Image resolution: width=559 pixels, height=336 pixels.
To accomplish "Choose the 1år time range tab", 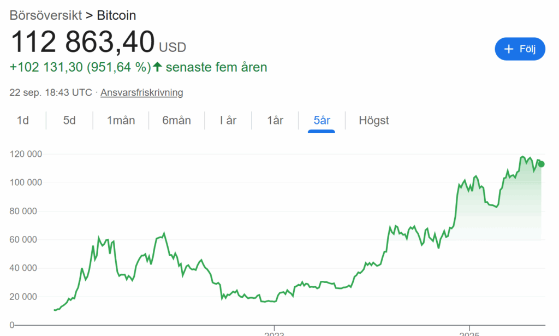I will point(275,120).
